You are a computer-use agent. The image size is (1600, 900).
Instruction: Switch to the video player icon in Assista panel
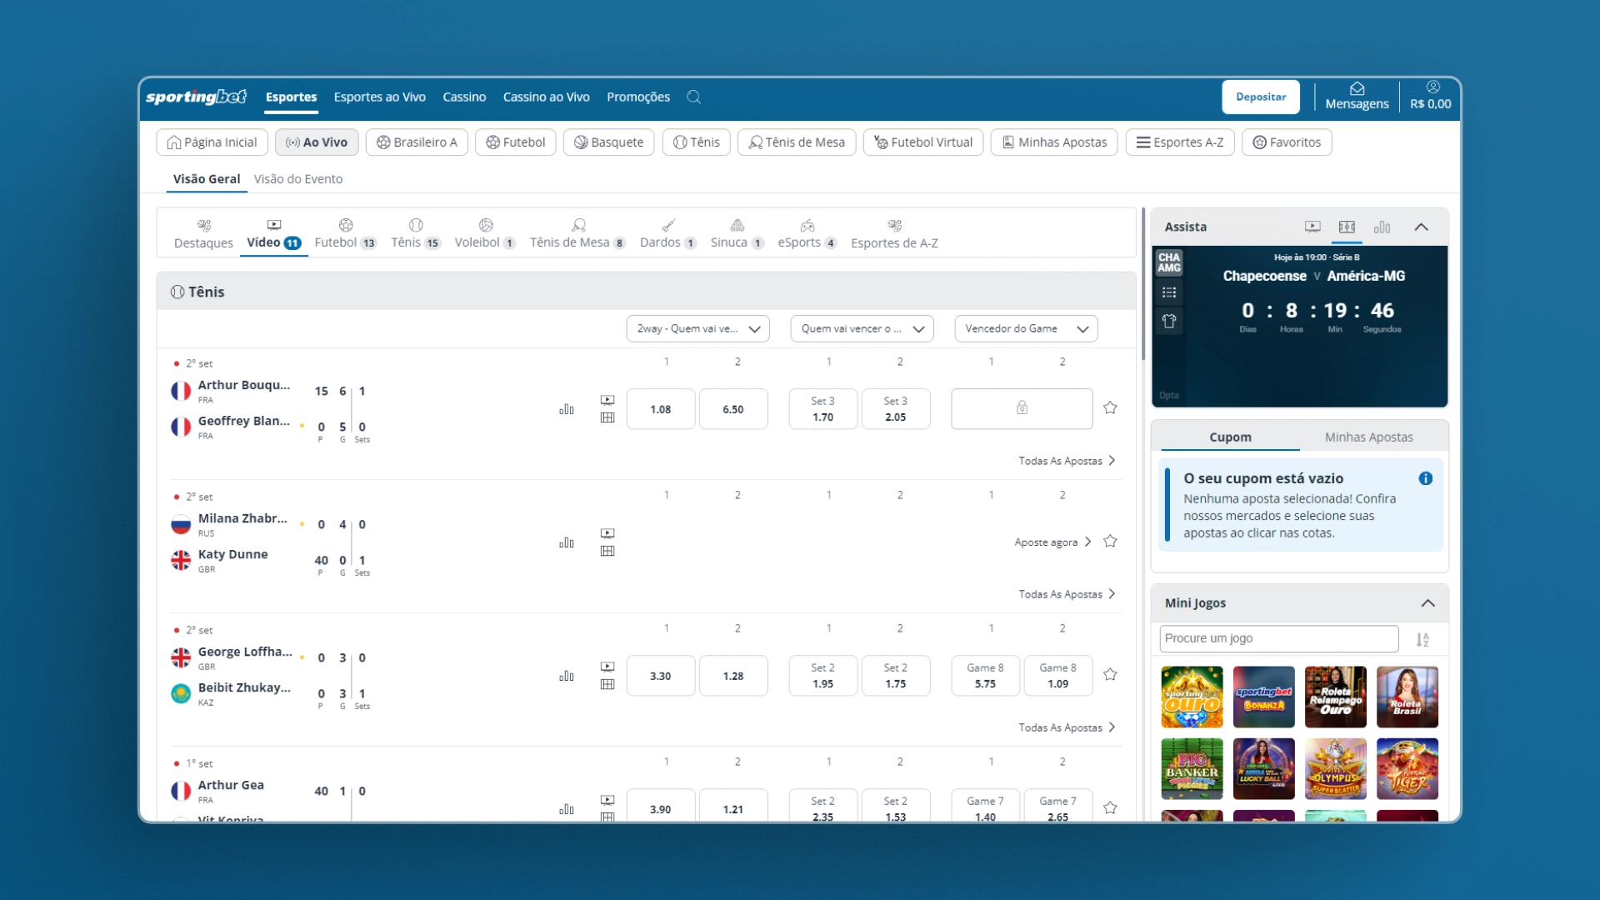pos(1312,227)
